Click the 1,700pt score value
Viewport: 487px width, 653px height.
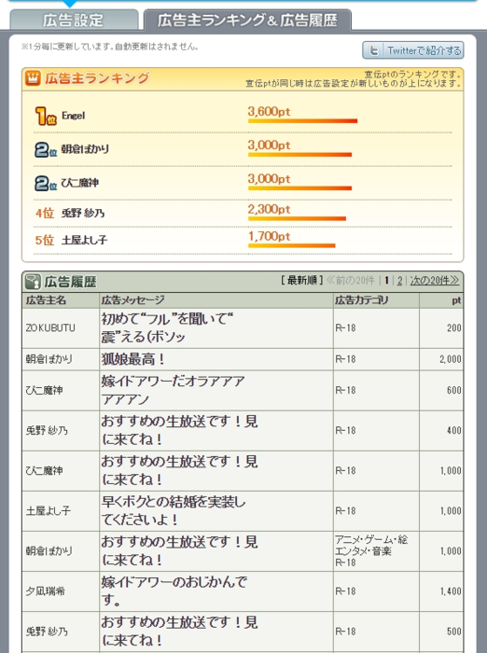[269, 236]
